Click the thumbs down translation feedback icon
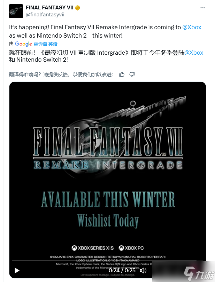Image resolution: width=215 pixels, height=282 pixels. (x=132, y=75)
